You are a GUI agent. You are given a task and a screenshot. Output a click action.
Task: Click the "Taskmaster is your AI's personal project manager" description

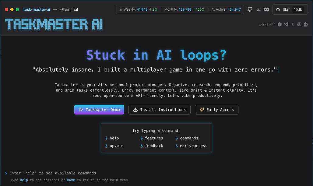156,90
